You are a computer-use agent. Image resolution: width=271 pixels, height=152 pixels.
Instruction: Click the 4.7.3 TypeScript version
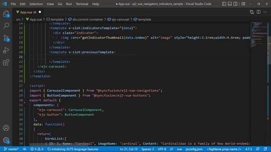tap(249, 149)
